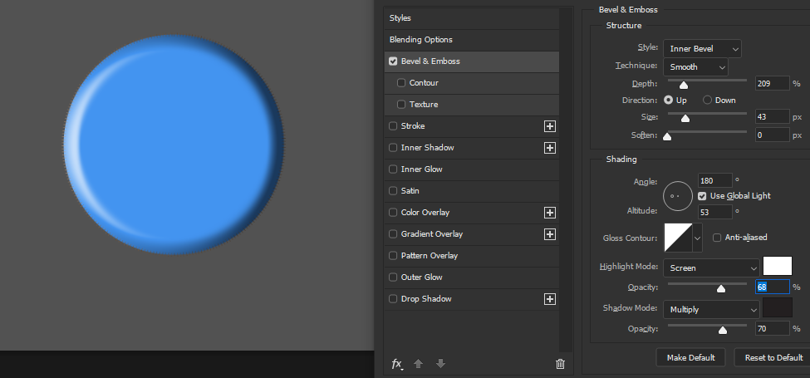
Task: Click the blue beveled circle on canvas
Action: coord(174,145)
